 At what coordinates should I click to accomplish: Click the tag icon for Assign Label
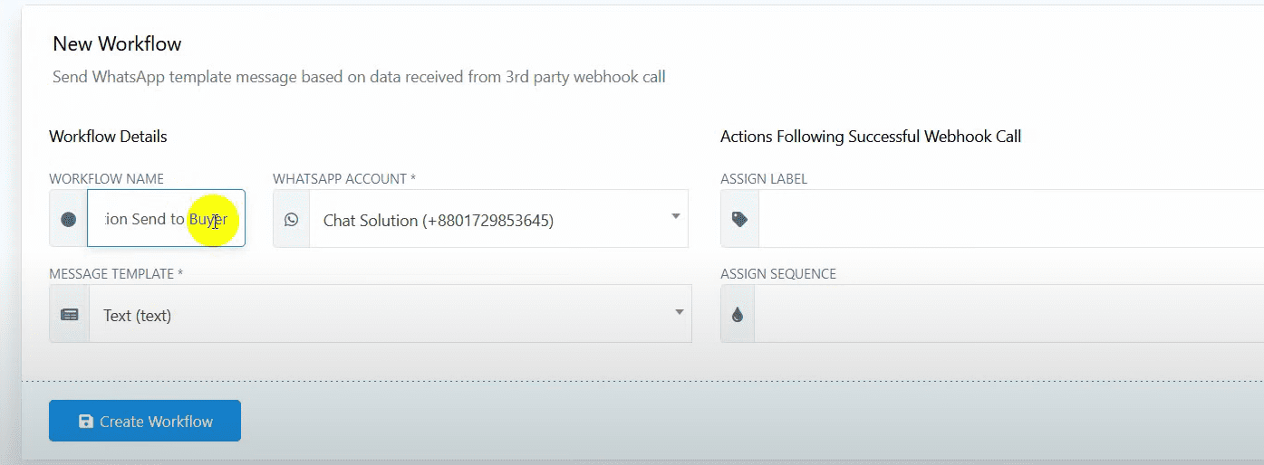tap(739, 219)
